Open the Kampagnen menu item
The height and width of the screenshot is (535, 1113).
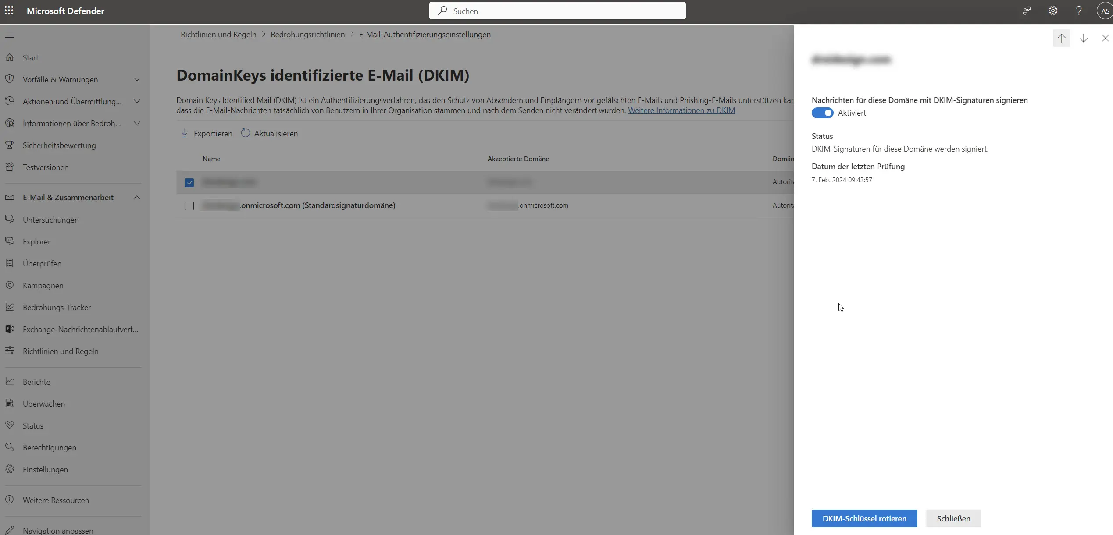[x=43, y=285]
